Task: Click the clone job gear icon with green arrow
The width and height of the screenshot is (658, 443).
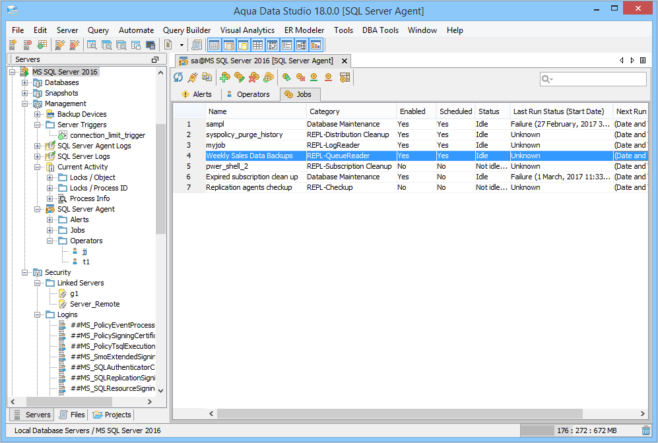Action: coord(269,77)
